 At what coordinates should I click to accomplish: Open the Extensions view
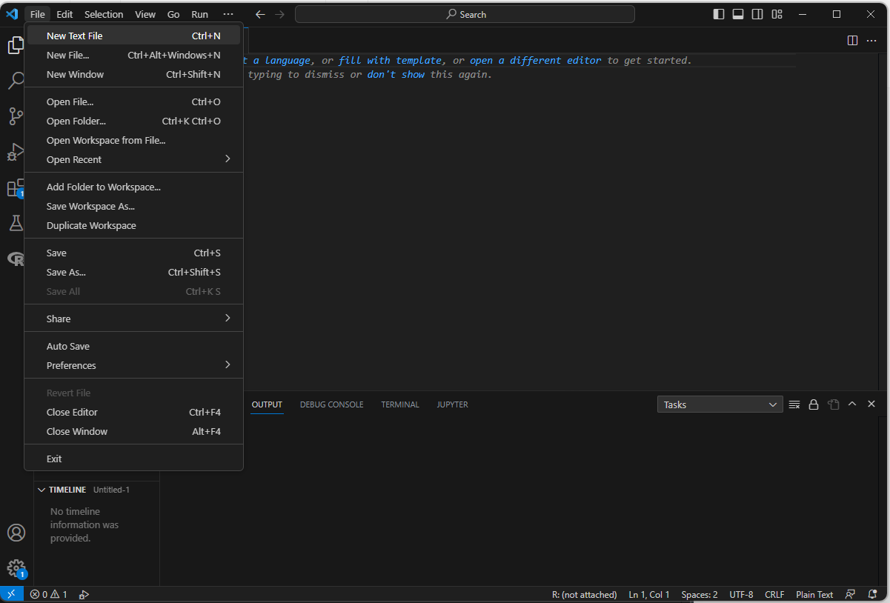point(16,187)
